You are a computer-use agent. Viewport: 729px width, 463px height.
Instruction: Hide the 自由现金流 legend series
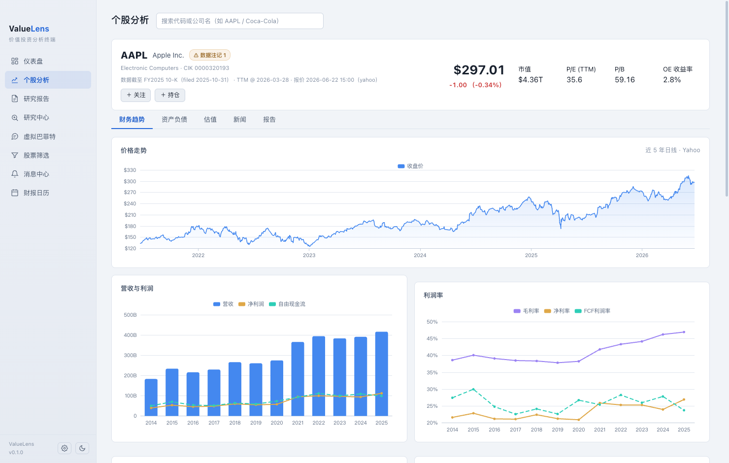(287, 304)
